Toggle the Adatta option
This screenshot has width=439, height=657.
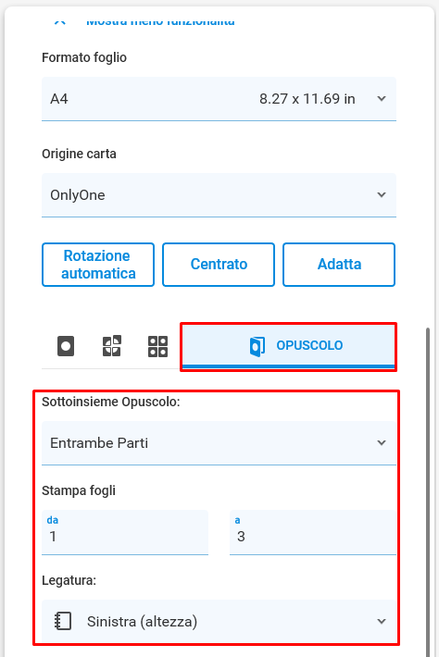(x=339, y=265)
